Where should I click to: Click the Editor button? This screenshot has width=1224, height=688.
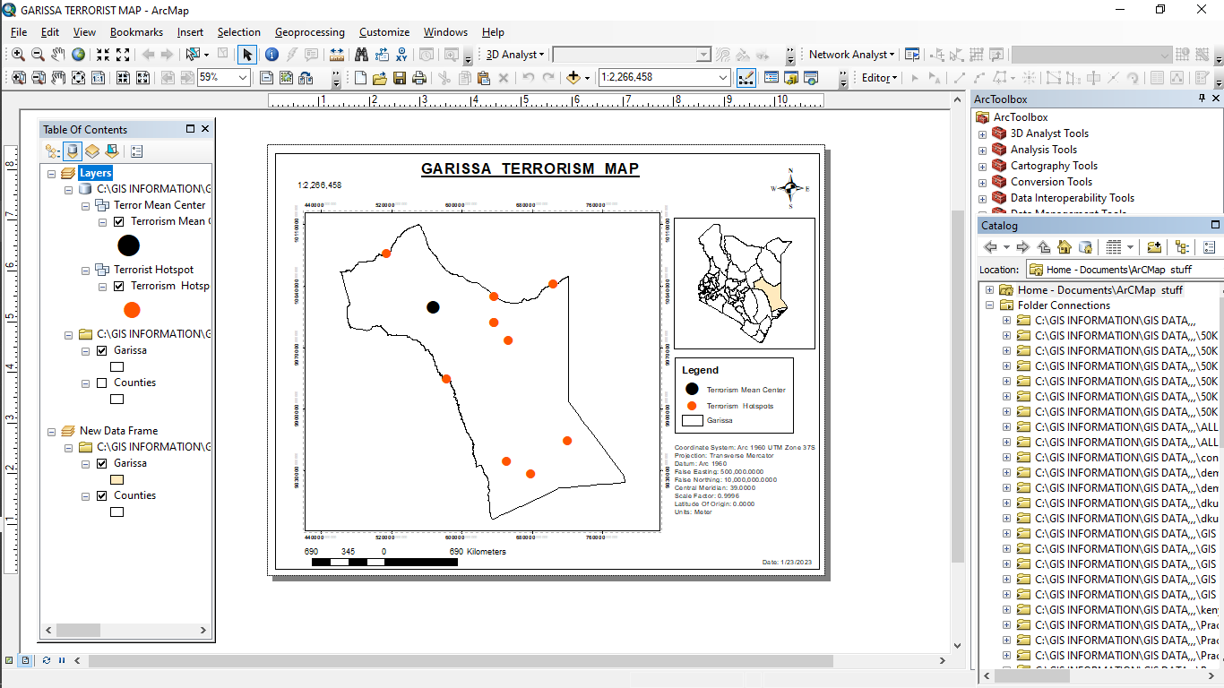(877, 77)
